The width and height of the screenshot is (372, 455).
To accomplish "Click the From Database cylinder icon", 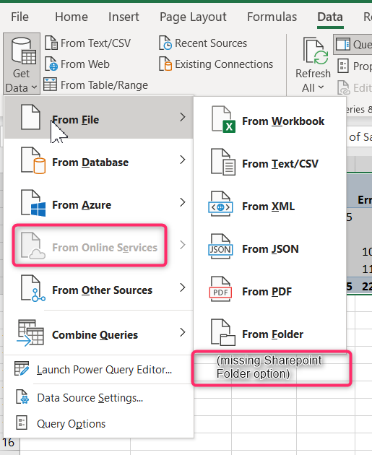I will click(33, 160).
